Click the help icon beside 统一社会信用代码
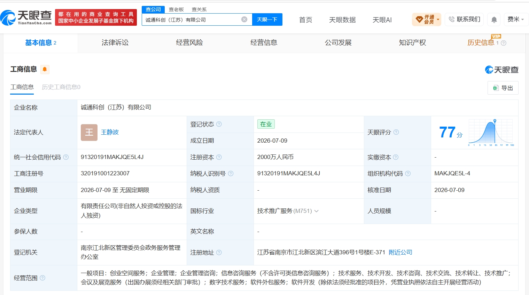 coord(66,157)
